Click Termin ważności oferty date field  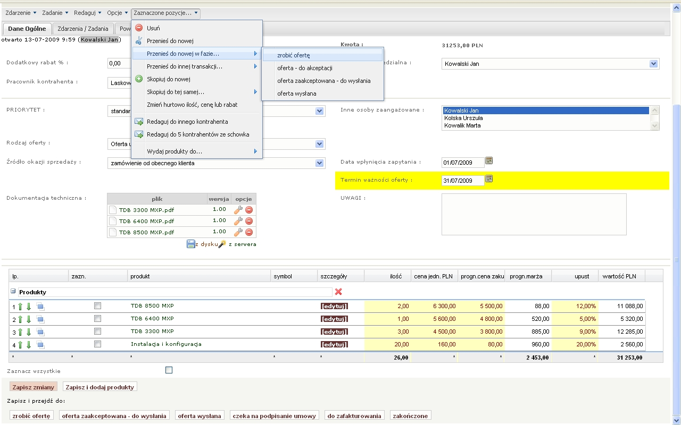tap(463, 181)
